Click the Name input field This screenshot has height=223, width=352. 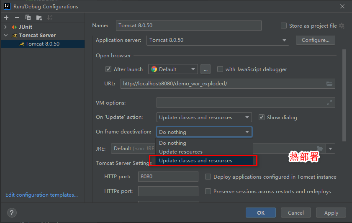click(x=189, y=26)
